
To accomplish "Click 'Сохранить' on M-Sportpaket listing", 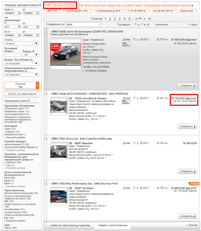I will click(x=187, y=85).
